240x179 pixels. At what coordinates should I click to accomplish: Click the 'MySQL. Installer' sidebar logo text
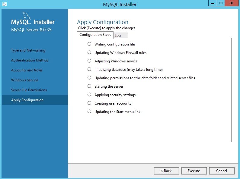click(x=33, y=22)
